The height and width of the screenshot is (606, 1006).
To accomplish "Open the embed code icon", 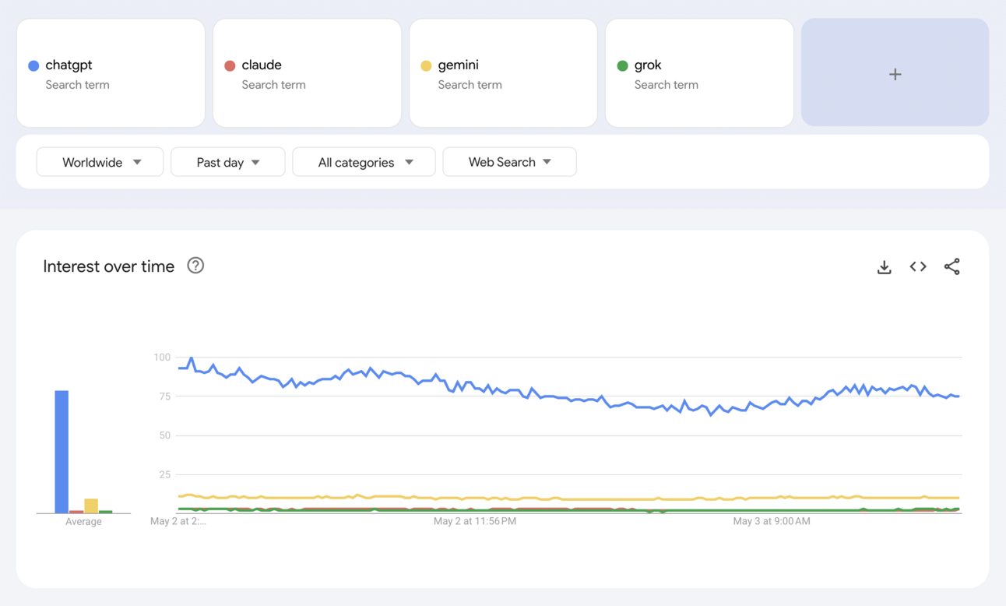I will coord(918,267).
